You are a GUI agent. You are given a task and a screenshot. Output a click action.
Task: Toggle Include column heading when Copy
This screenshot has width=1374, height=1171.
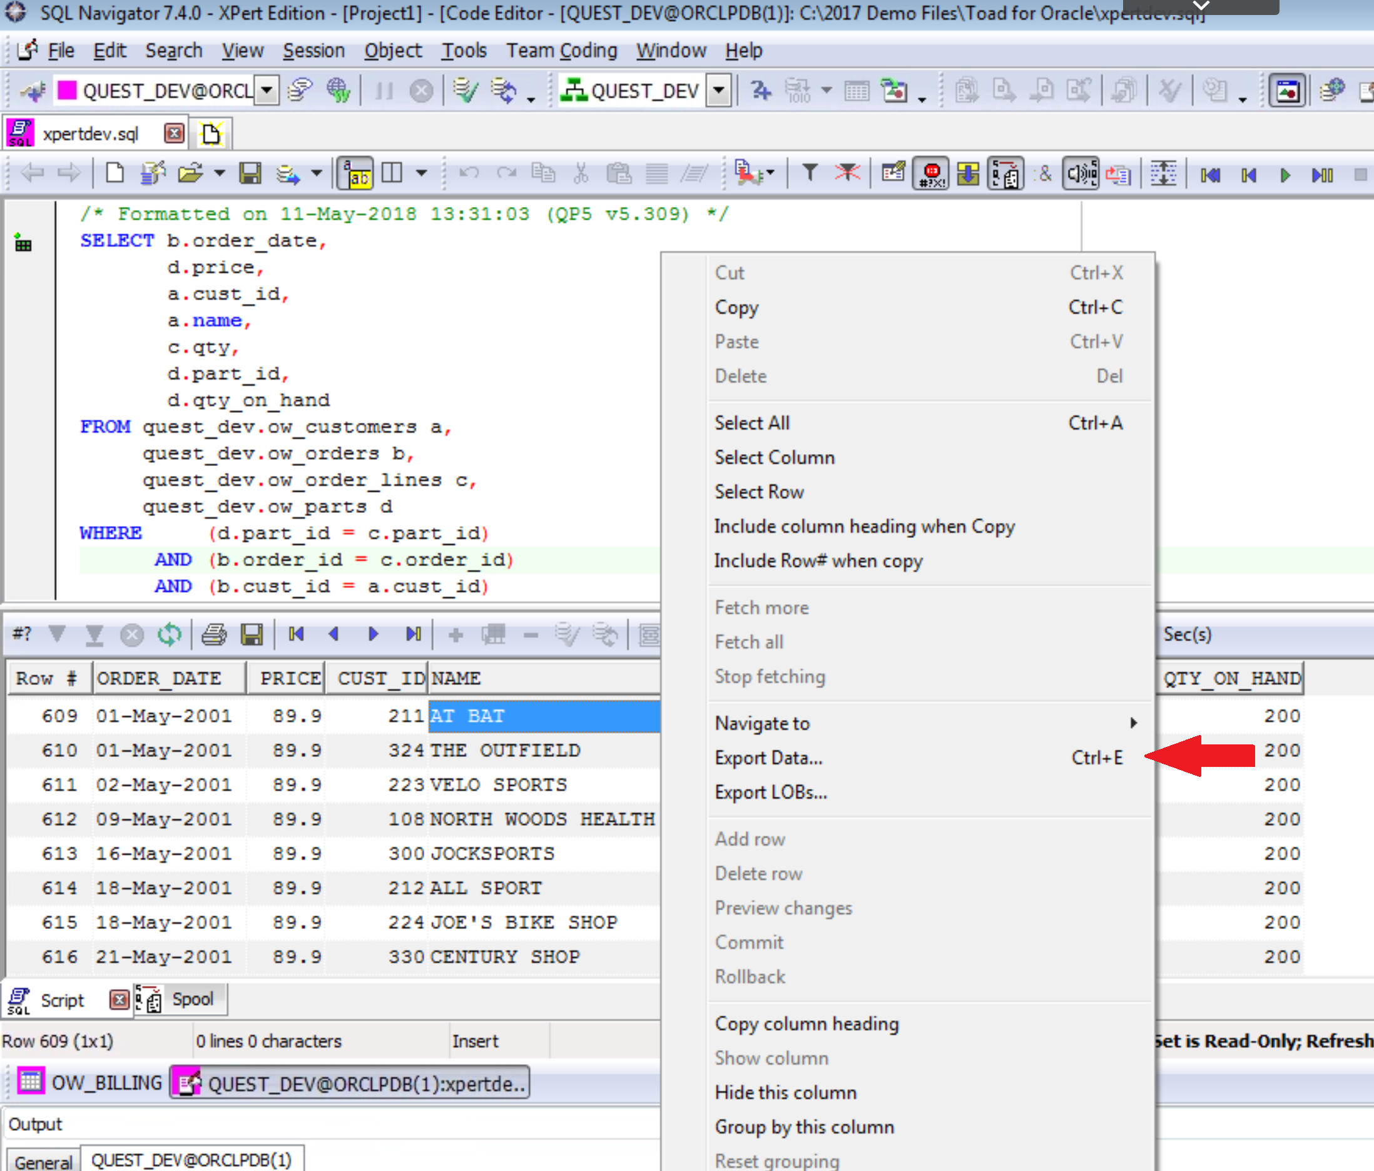pyautogui.click(x=864, y=526)
